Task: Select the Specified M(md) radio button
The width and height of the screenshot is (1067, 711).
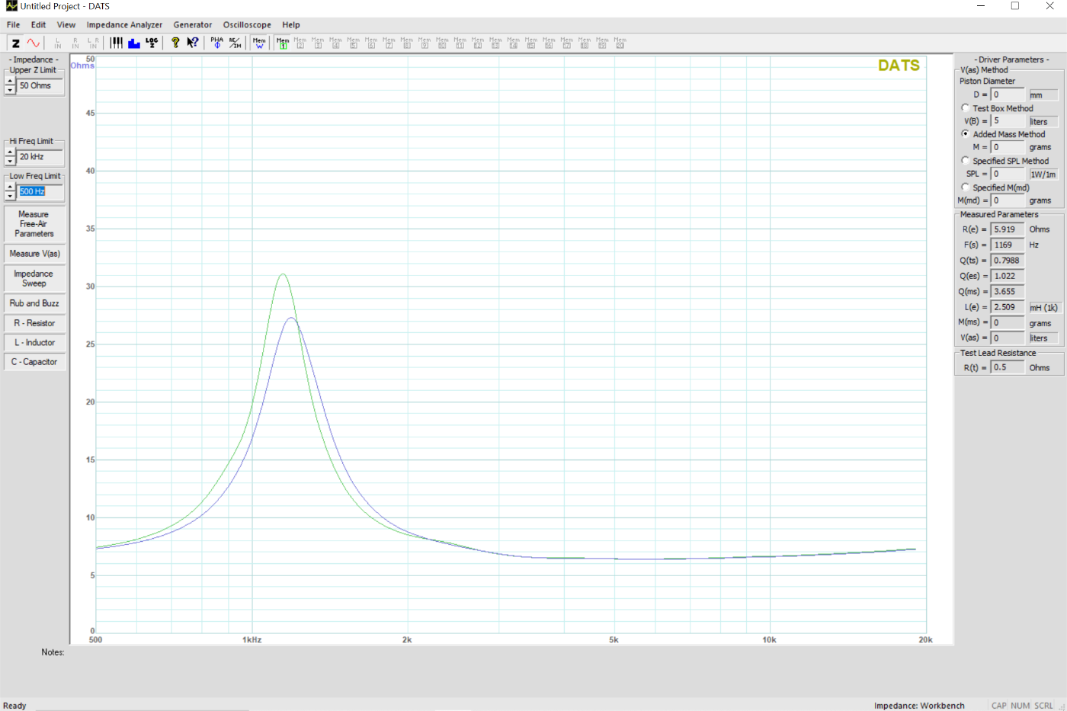Action: [x=966, y=187]
